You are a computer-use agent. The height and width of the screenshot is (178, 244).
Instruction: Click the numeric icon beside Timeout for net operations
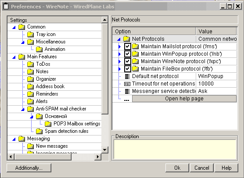click(127, 84)
